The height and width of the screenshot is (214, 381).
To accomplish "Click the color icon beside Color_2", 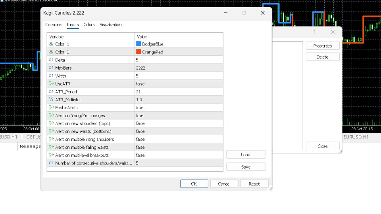I will point(51,52).
